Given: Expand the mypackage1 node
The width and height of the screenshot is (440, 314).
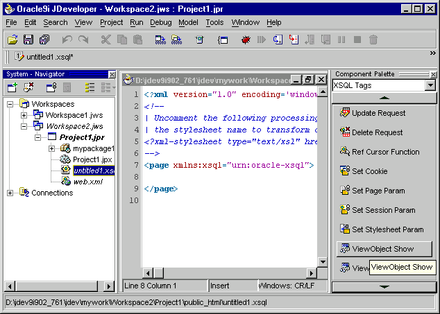Looking at the screenshot, I should (x=51, y=148).
